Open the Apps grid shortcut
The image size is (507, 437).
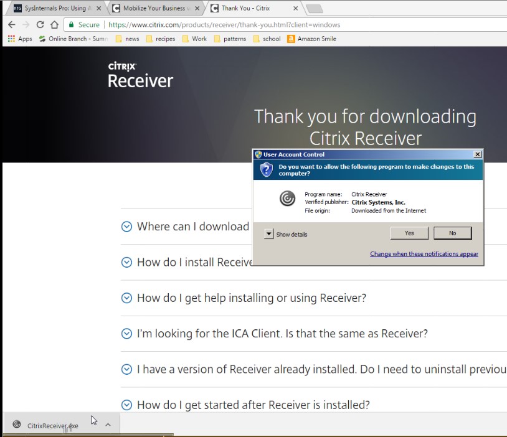[x=20, y=39]
